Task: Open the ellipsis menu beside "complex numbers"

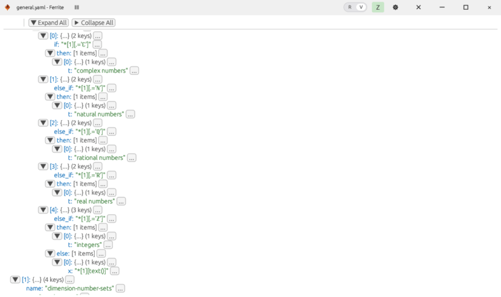Action: click(134, 71)
